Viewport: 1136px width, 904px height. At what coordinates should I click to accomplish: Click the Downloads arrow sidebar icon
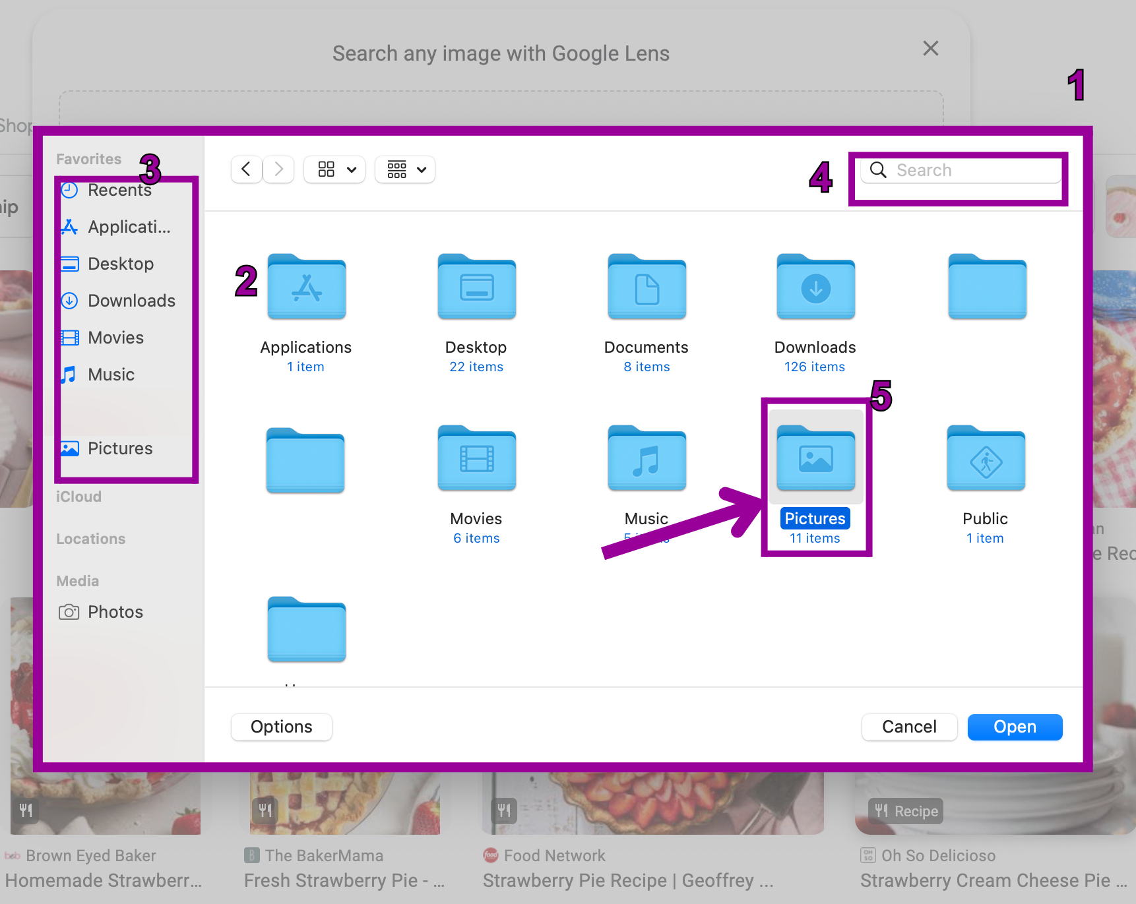(x=69, y=301)
